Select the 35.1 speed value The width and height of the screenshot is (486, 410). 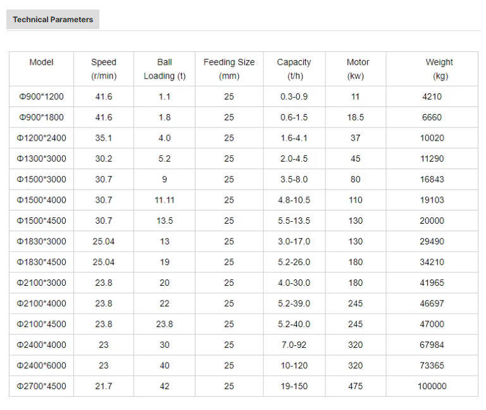click(x=104, y=138)
